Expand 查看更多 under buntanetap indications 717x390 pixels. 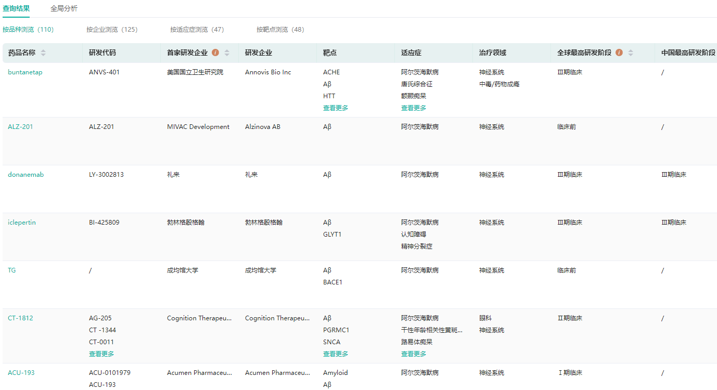click(x=414, y=108)
